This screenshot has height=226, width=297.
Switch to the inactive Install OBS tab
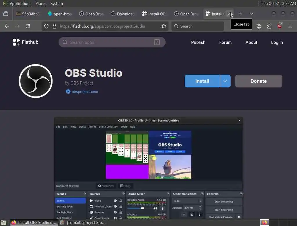point(155,14)
